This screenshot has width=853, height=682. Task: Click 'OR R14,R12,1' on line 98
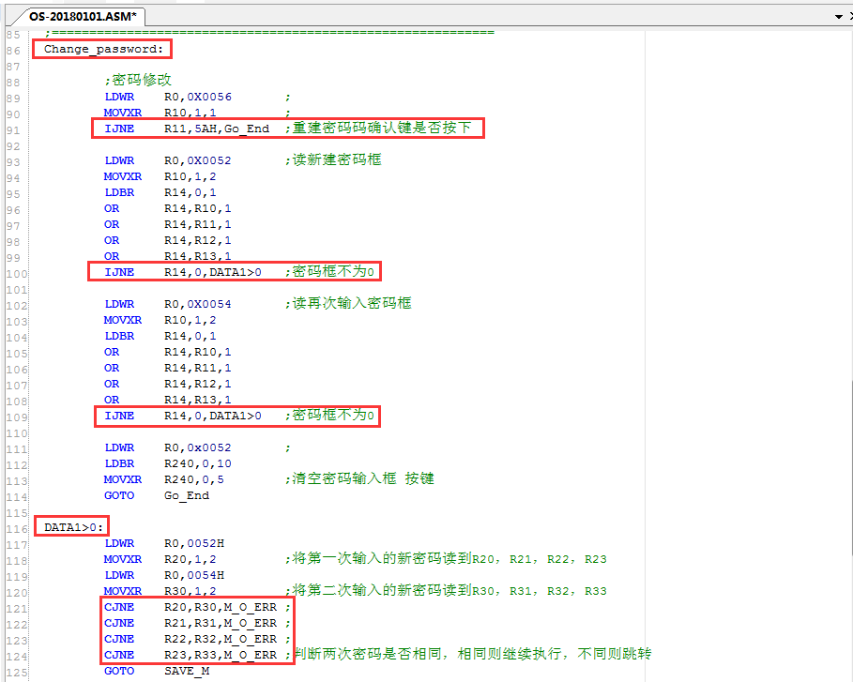tap(168, 240)
